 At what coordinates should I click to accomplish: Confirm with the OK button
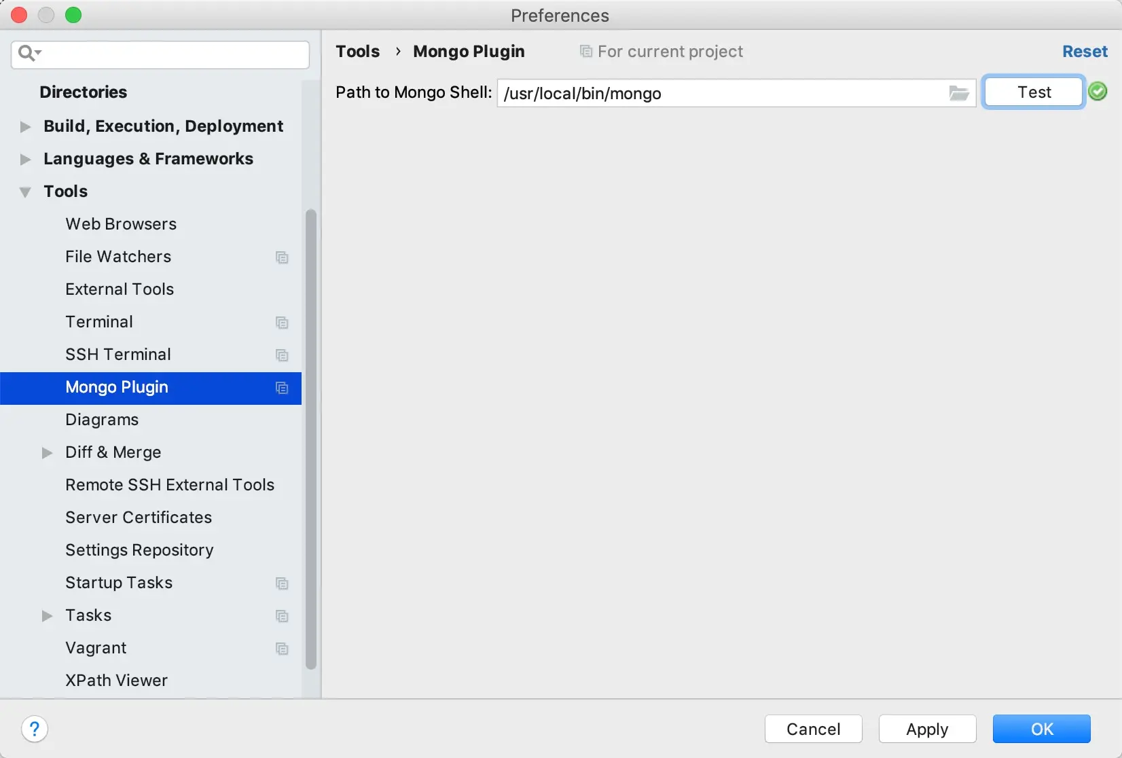coord(1041,729)
